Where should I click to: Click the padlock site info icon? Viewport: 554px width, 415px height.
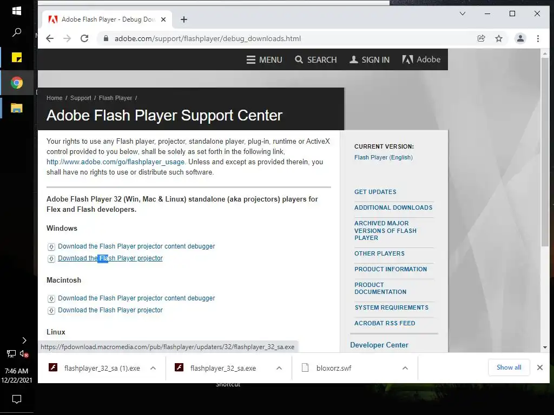click(105, 38)
